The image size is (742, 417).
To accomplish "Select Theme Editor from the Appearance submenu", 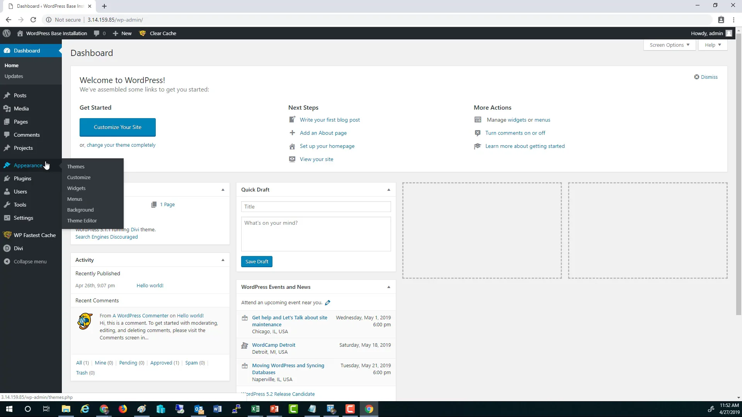I will click(x=82, y=220).
